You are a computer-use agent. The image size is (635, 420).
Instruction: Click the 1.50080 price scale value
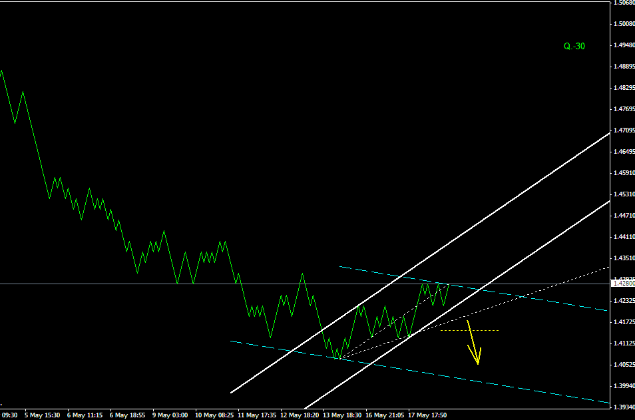coord(624,24)
